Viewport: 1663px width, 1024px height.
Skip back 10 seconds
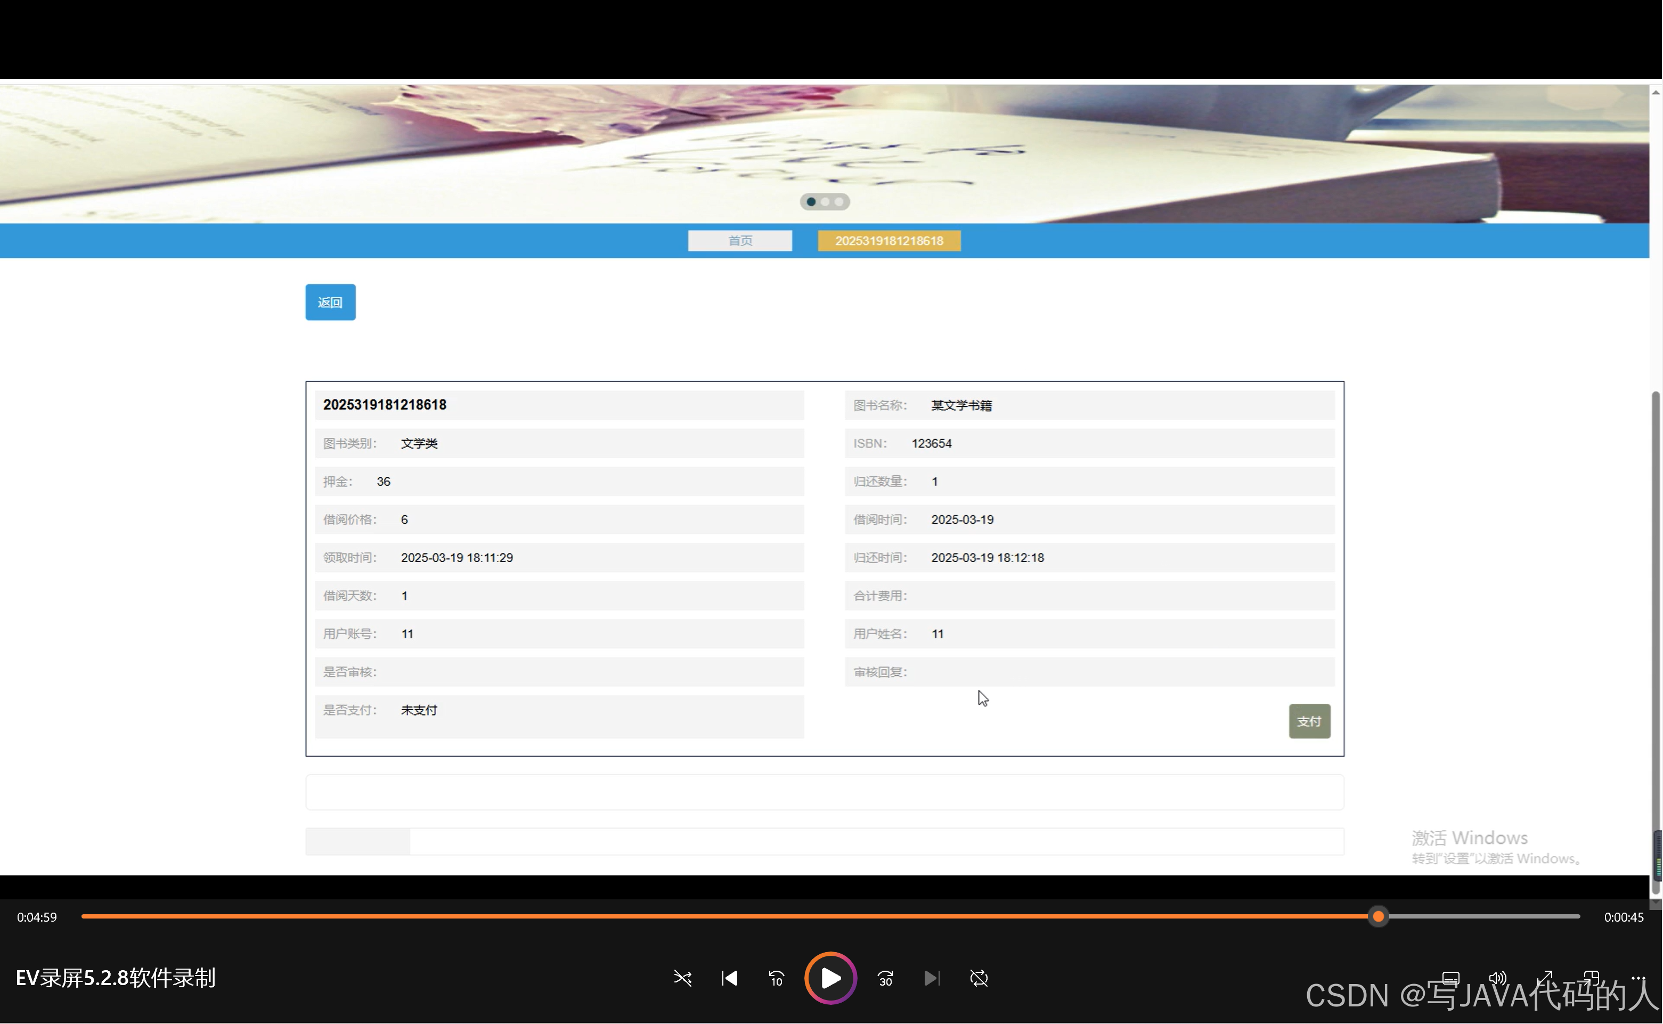[776, 978]
